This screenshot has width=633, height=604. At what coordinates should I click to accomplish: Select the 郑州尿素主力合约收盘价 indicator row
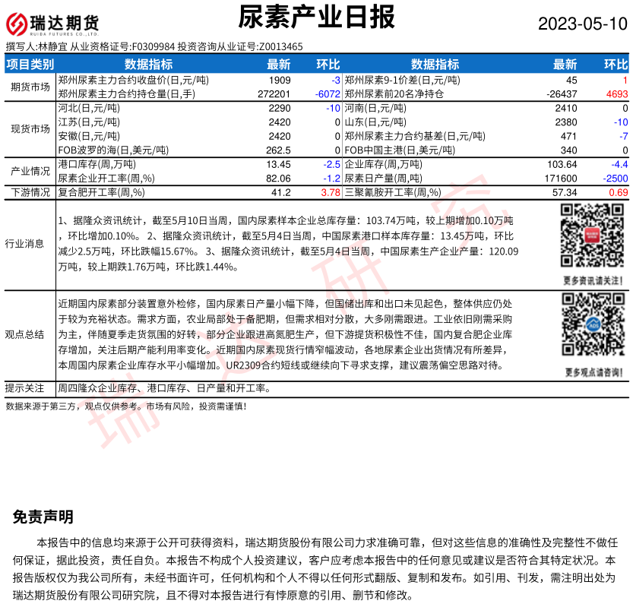[x=134, y=80]
